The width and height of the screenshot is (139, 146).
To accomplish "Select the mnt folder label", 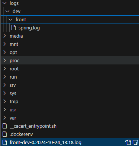I will coord(14,44).
